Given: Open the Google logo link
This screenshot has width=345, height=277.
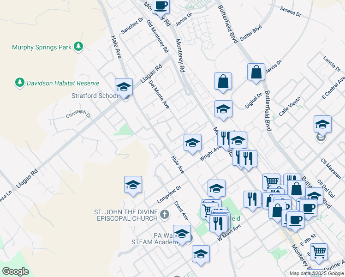Looking at the screenshot, I should point(15,271).
